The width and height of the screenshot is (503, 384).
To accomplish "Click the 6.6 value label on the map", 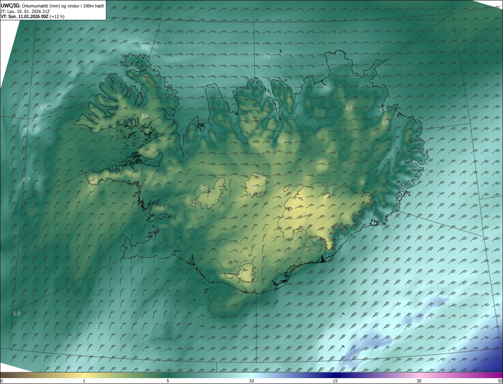I will pos(383,110).
